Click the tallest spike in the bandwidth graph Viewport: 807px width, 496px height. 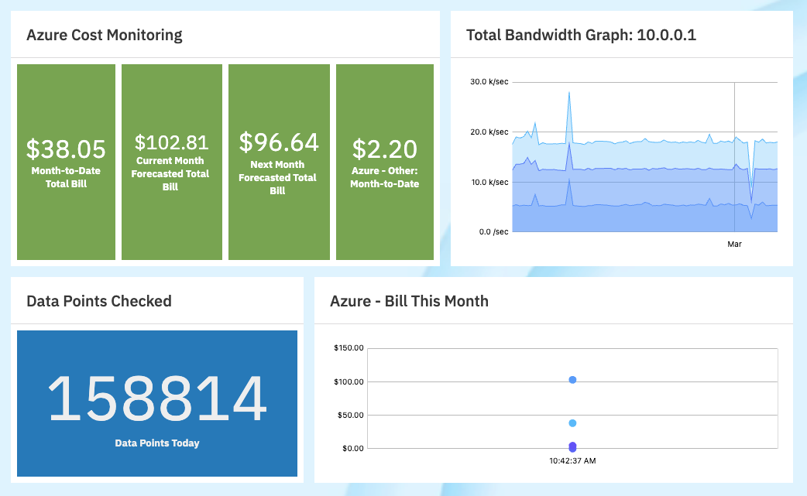click(569, 93)
